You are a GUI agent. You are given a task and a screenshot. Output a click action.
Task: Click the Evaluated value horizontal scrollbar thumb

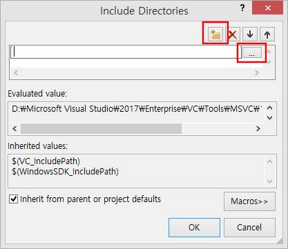[x=101, y=128]
